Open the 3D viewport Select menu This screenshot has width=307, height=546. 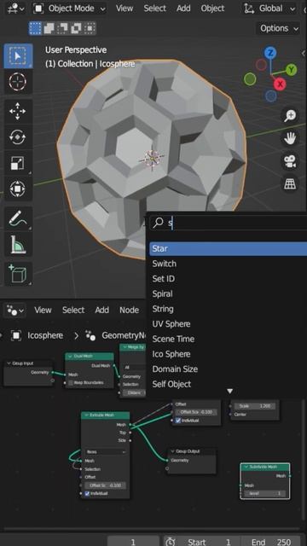pyautogui.click(x=155, y=9)
